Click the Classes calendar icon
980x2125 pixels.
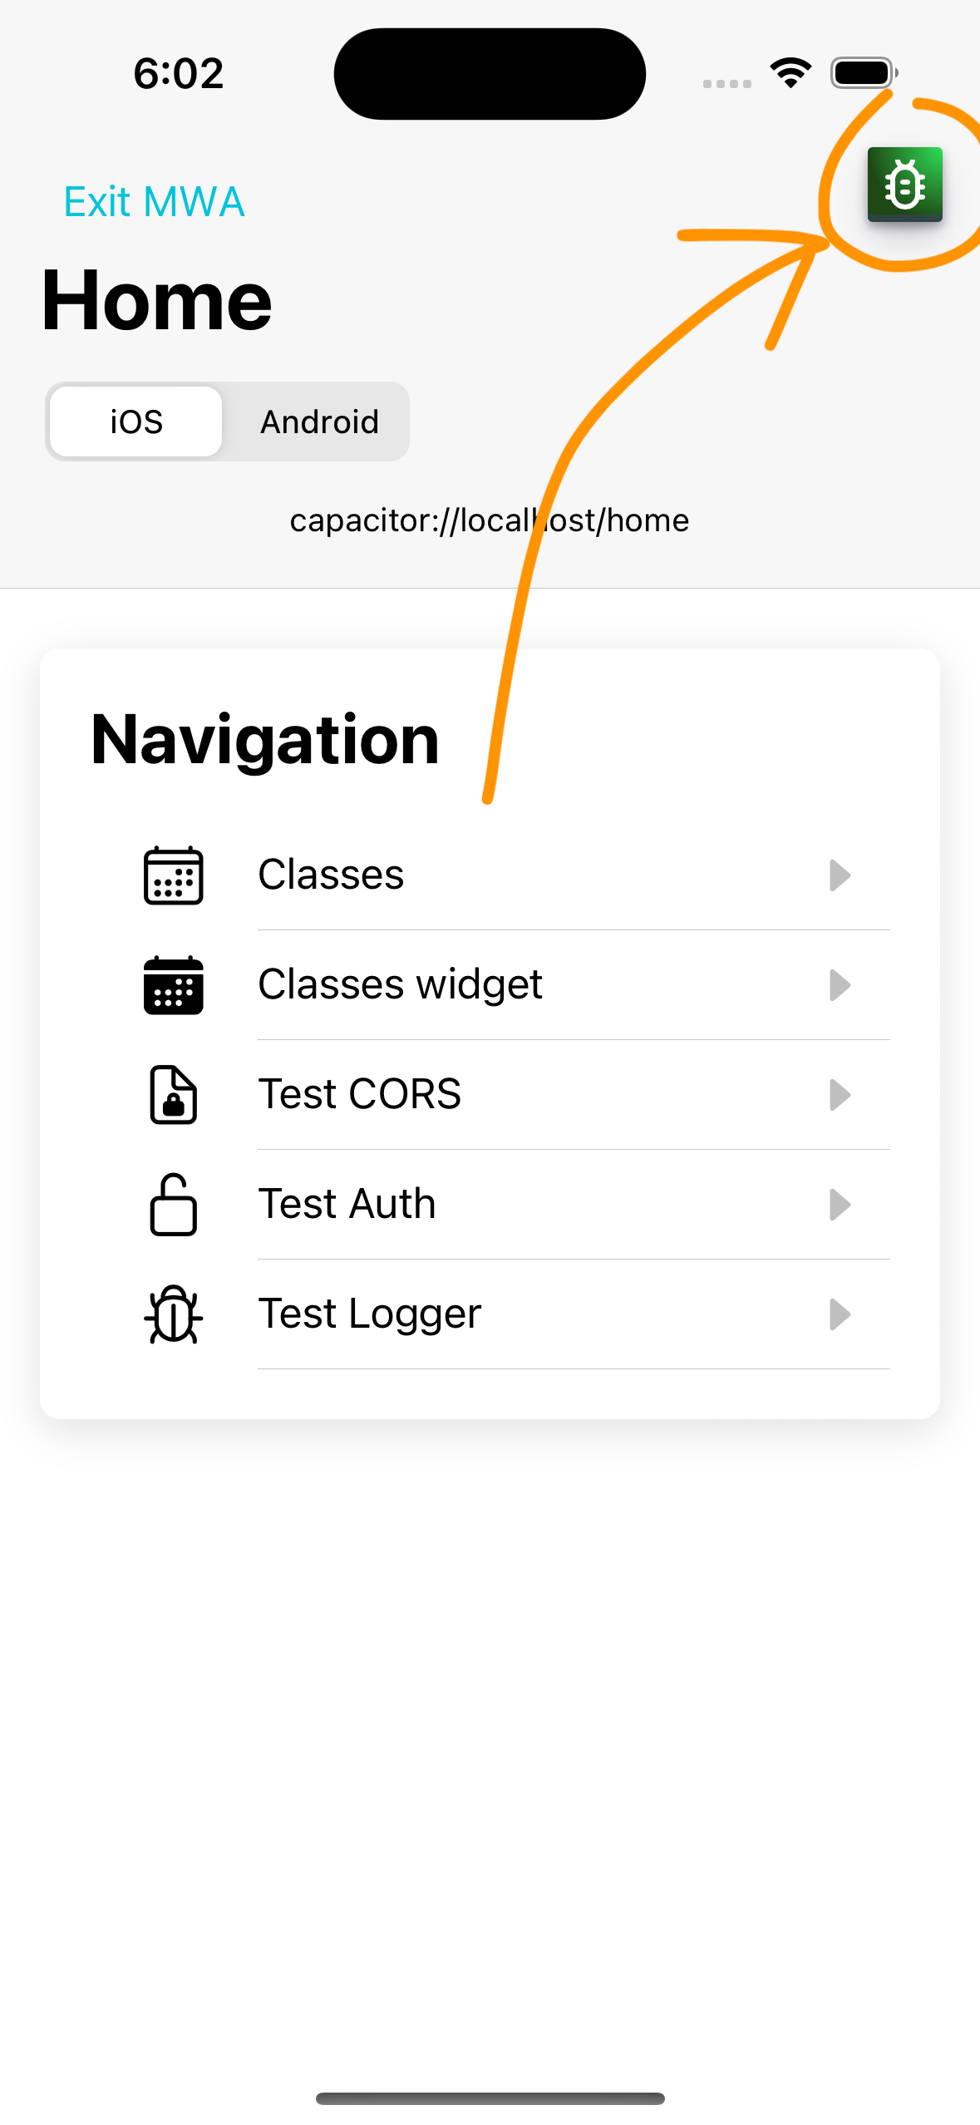point(173,875)
